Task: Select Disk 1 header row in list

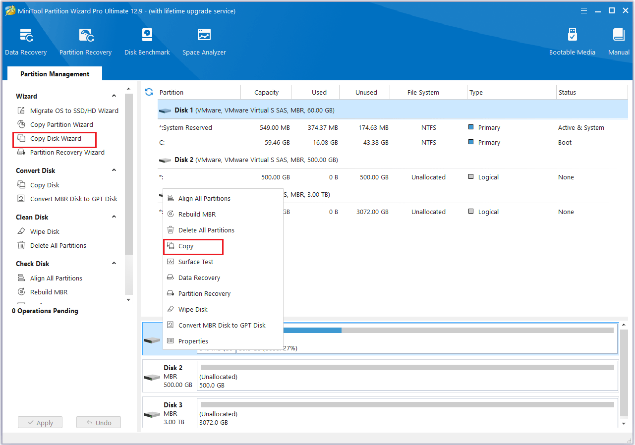Action: pos(393,110)
